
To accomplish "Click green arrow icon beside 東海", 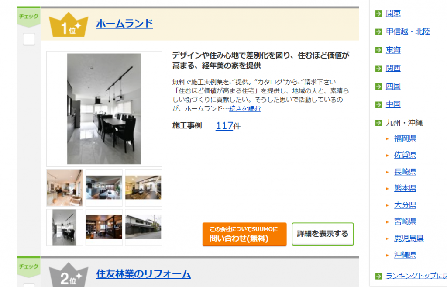I will point(378,50).
